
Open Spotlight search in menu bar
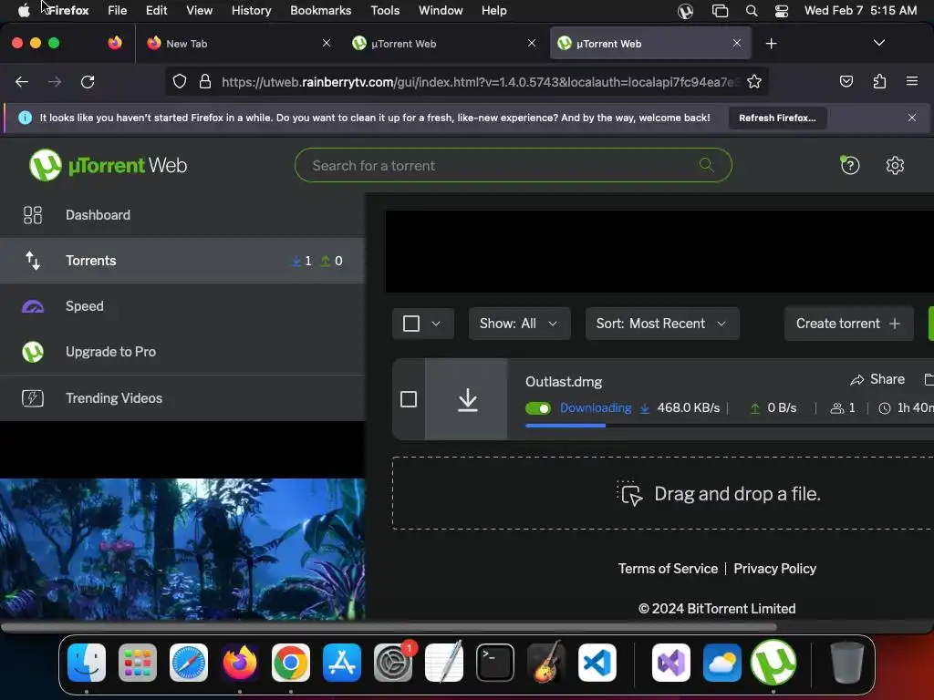[x=752, y=11]
